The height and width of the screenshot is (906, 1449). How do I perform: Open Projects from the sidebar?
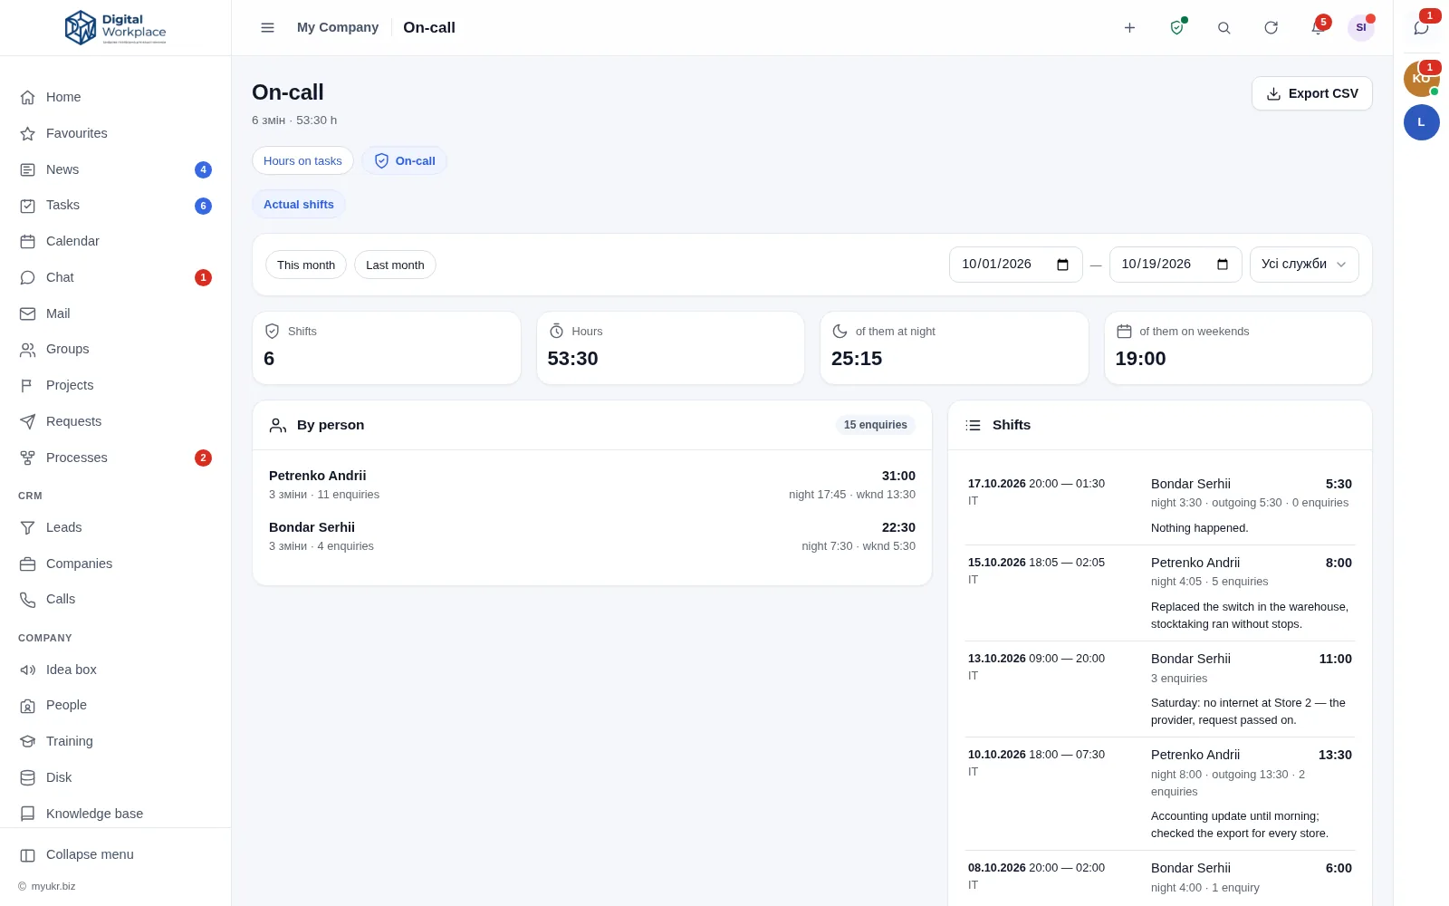[x=116, y=385]
